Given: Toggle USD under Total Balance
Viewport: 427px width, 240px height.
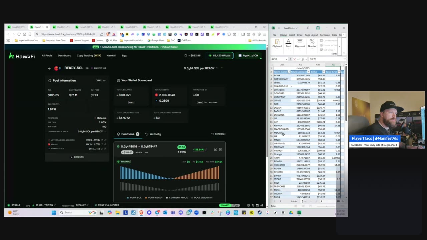Looking at the screenshot, I should (x=131, y=102).
